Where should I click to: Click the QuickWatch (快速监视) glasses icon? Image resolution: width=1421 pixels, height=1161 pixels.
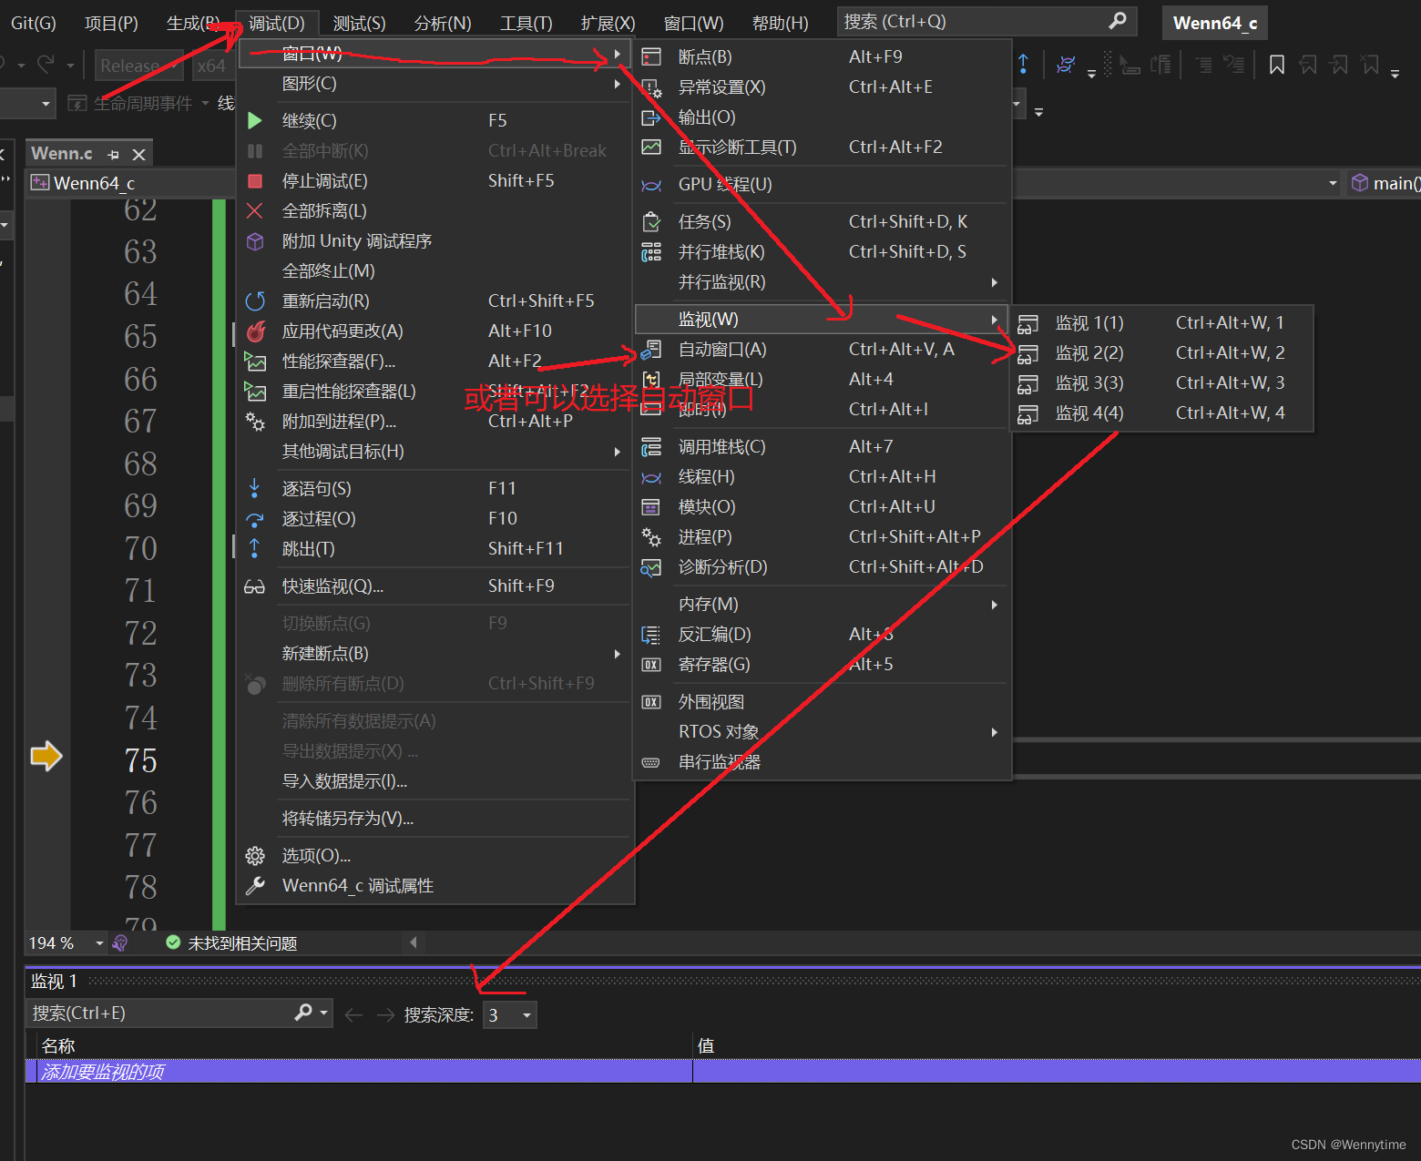(255, 586)
